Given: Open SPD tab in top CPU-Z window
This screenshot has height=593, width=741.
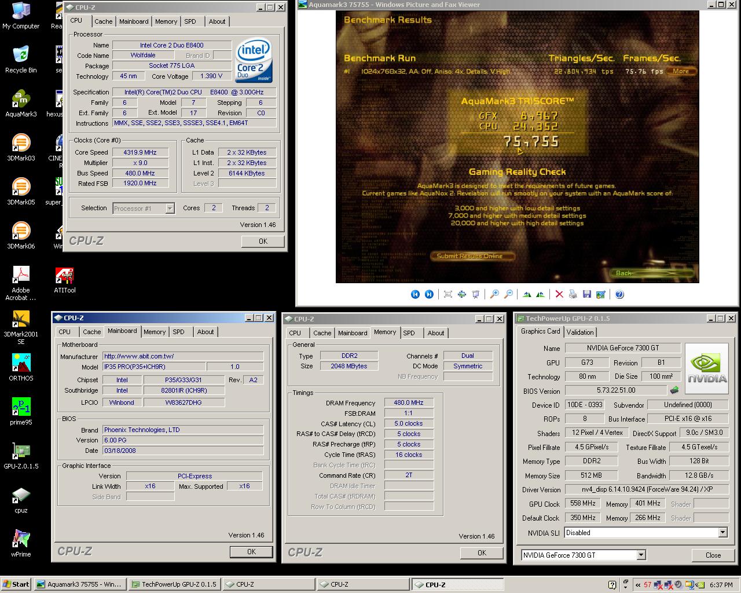Looking at the screenshot, I should pos(190,21).
